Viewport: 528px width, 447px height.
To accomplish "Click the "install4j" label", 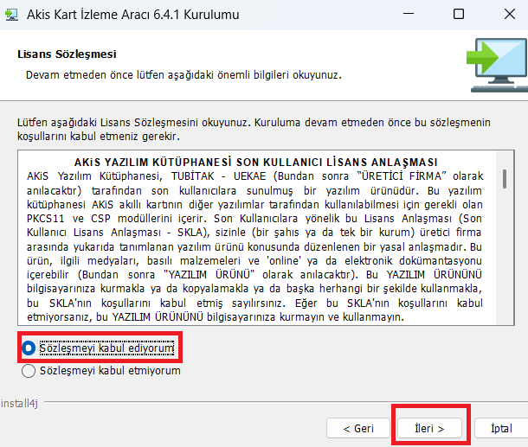I will [19, 403].
